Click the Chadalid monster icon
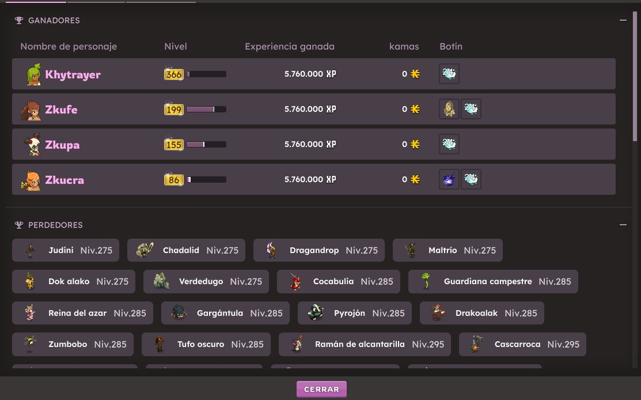641x400 pixels. tap(145, 250)
